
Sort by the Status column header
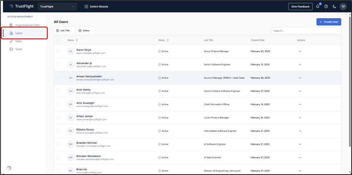[163, 40]
